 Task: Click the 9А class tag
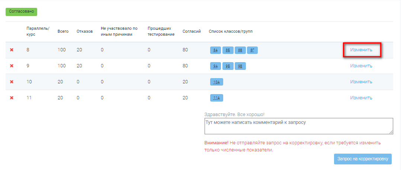tap(216, 66)
